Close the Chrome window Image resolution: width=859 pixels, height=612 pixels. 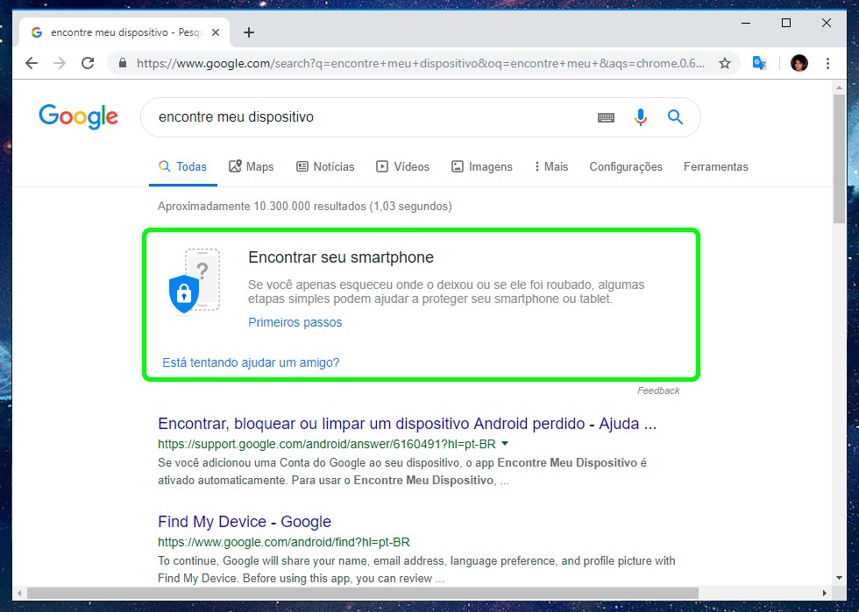pos(827,23)
